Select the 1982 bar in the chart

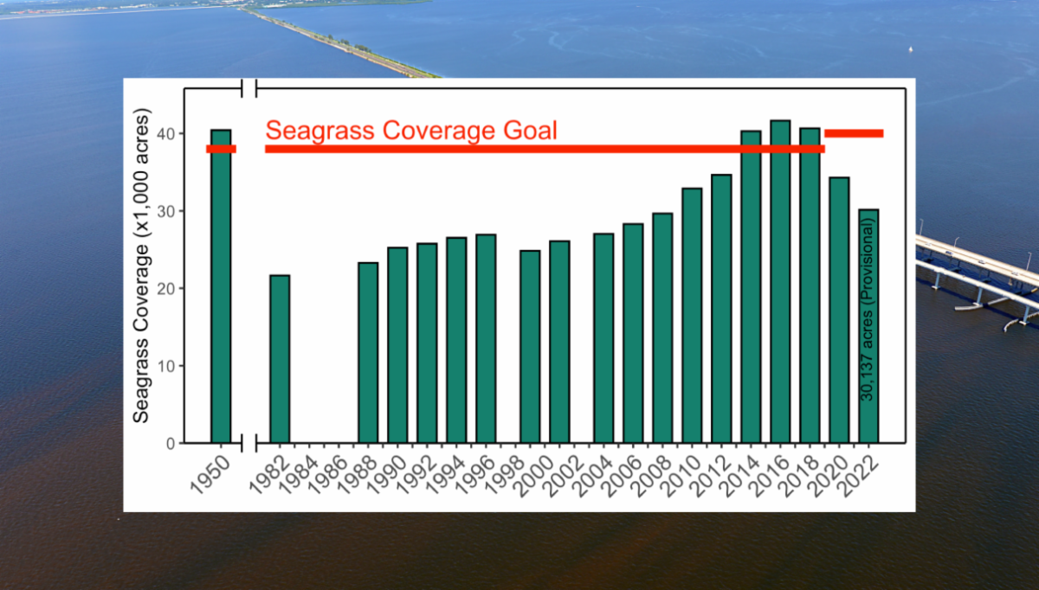(280, 359)
